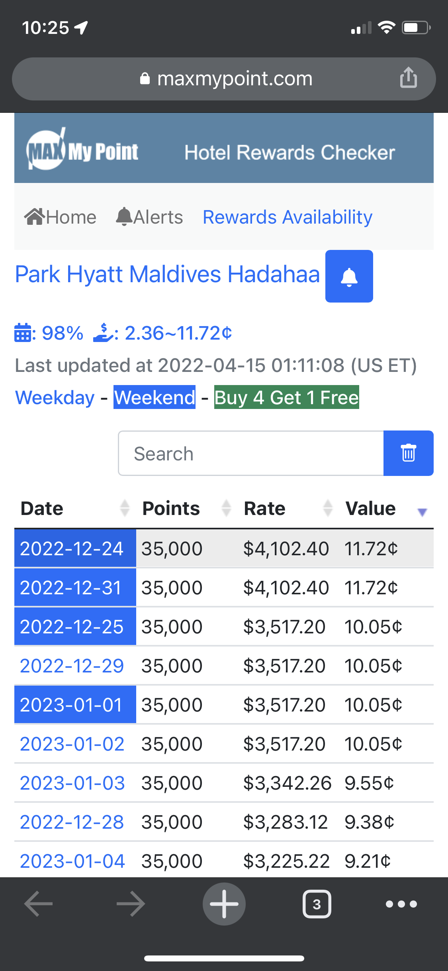Image resolution: width=448 pixels, height=971 pixels.
Task: Go to the Home menu item
Action: pos(61,217)
